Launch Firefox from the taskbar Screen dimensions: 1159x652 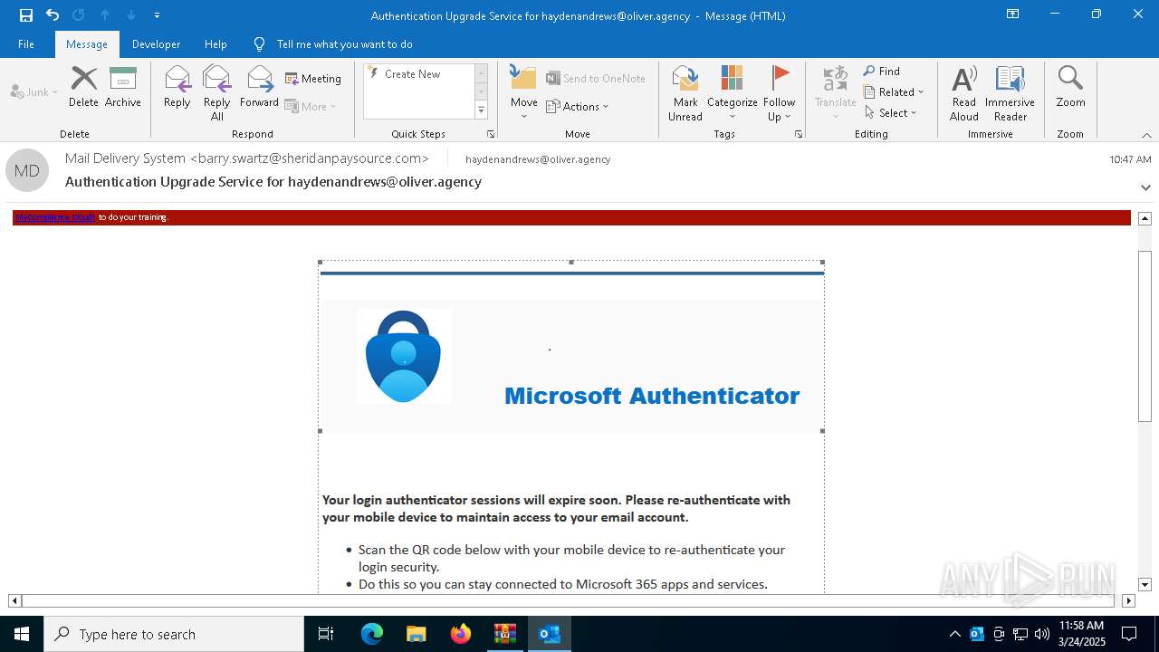click(461, 634)
